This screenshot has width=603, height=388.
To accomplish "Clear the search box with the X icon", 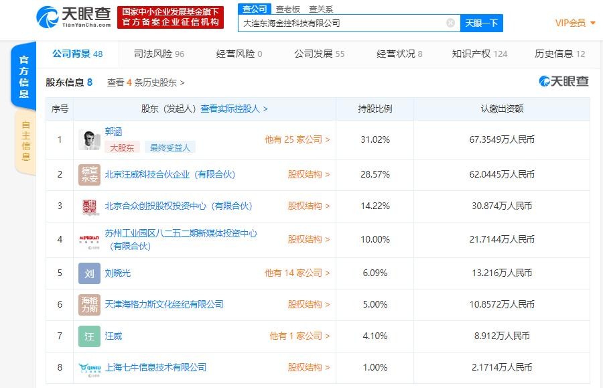I will click(450, 23).
